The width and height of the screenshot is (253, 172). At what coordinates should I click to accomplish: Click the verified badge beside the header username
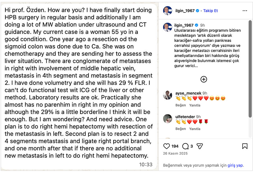[197, 11]
